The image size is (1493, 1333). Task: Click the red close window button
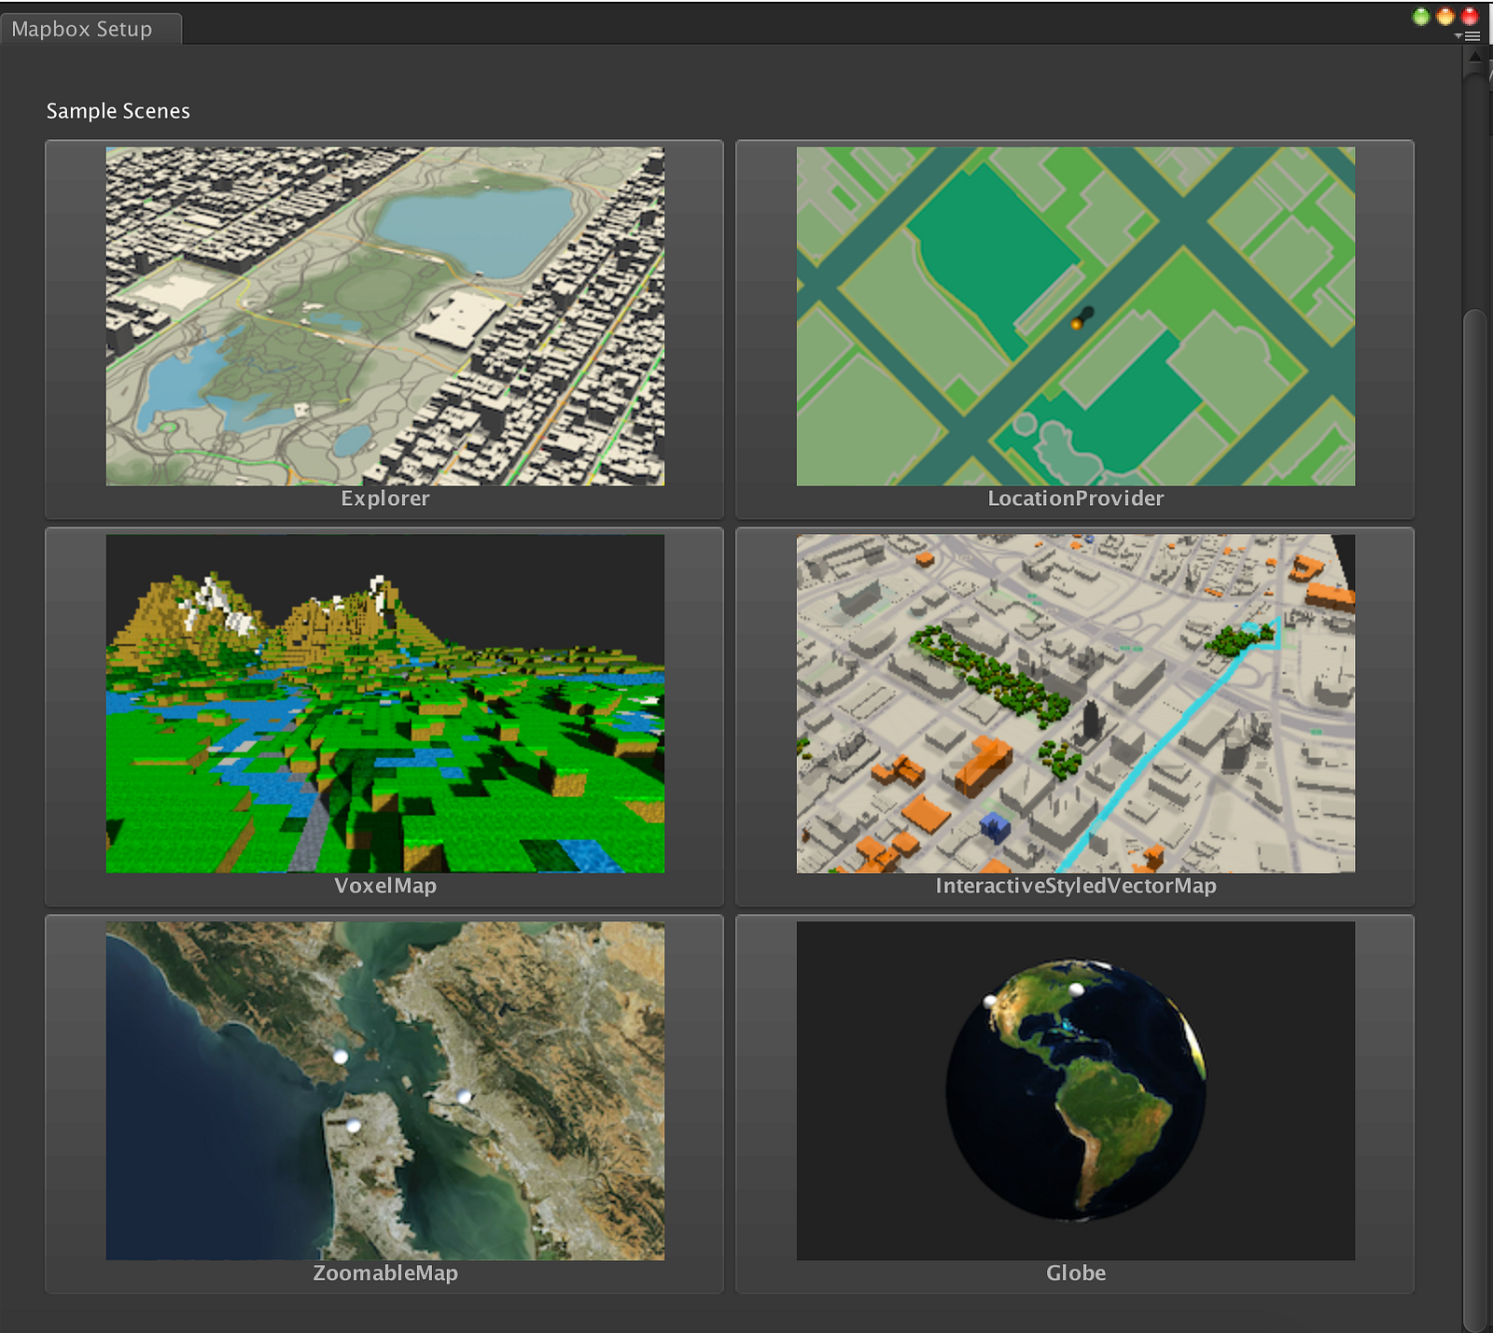[1470, 16]
